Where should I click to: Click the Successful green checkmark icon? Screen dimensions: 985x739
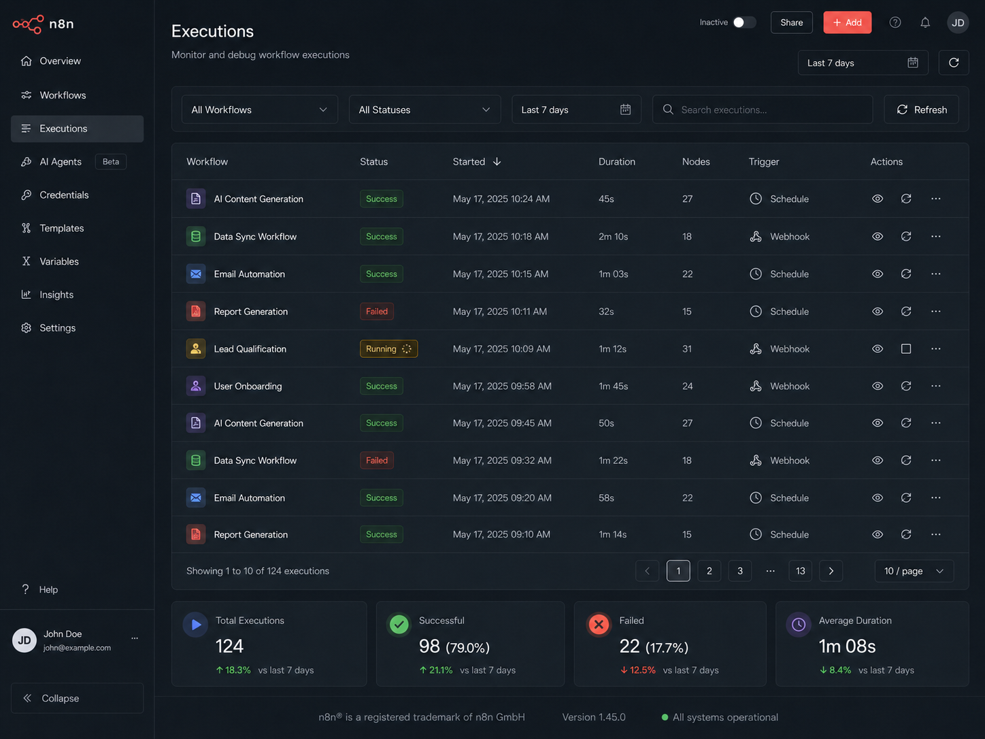point(399,625)
